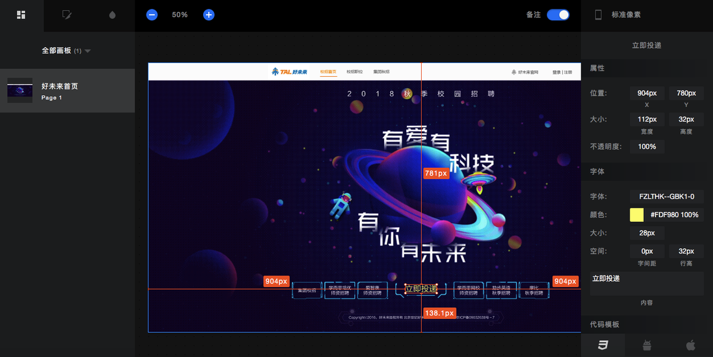
Task: Open the artboards grid panel icon
Action: click(21, 15)
